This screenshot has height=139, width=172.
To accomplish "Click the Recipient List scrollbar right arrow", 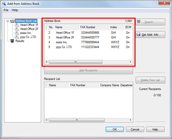I will coord(130,120).
